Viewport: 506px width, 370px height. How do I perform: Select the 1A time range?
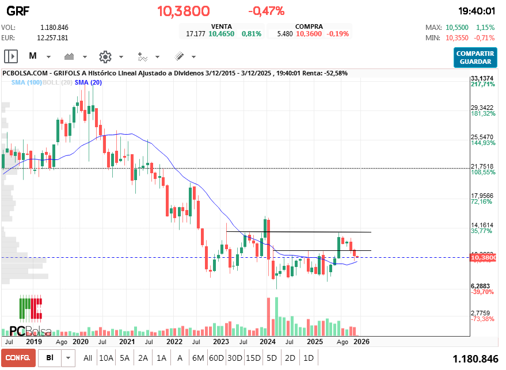point(161,358)
